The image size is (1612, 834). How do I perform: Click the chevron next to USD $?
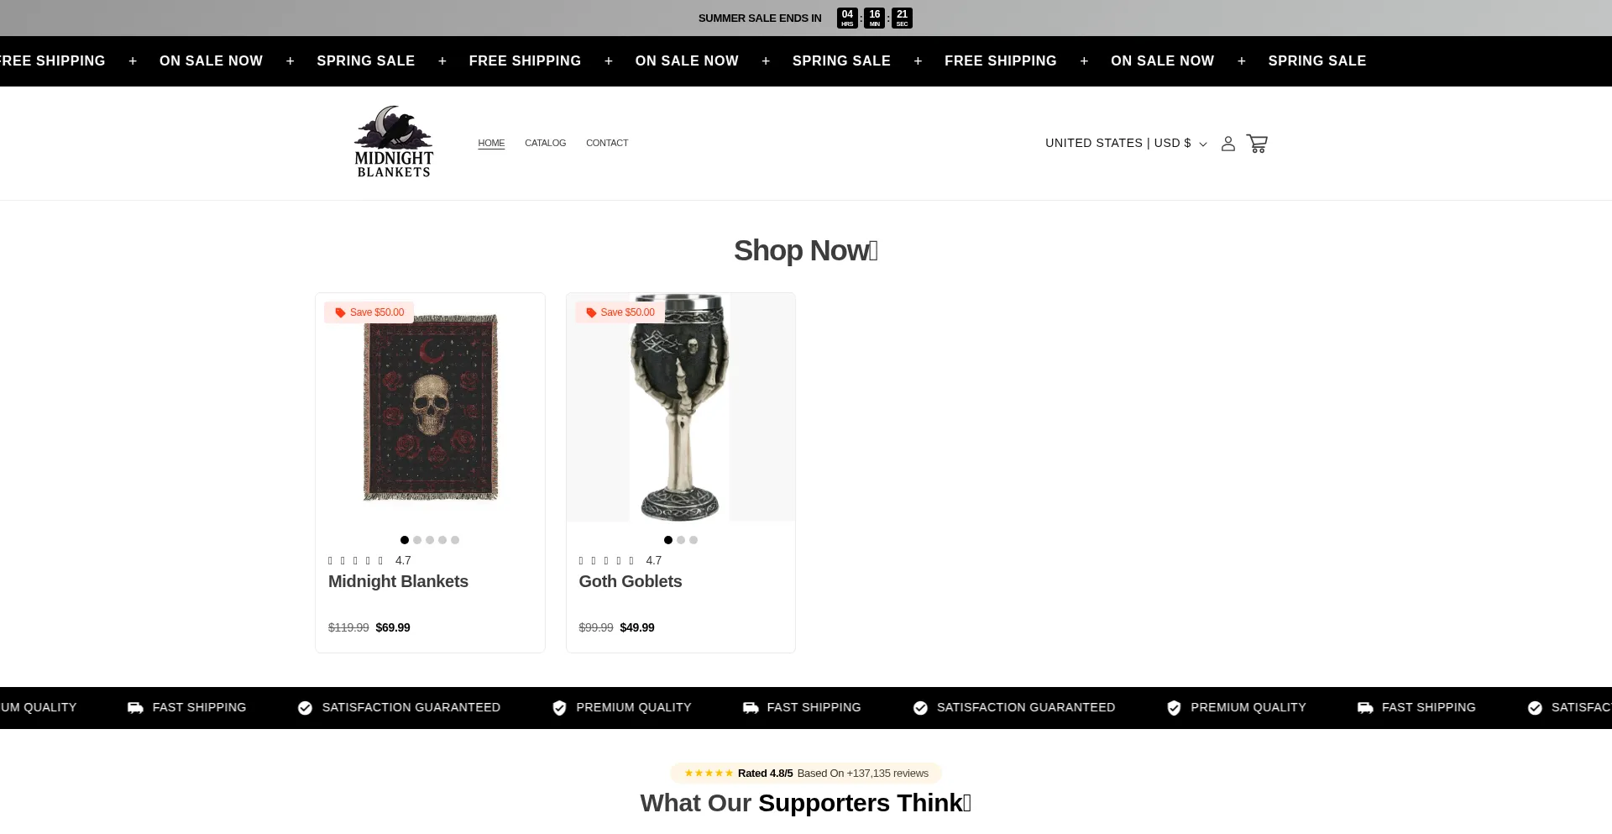[1203, 144]
